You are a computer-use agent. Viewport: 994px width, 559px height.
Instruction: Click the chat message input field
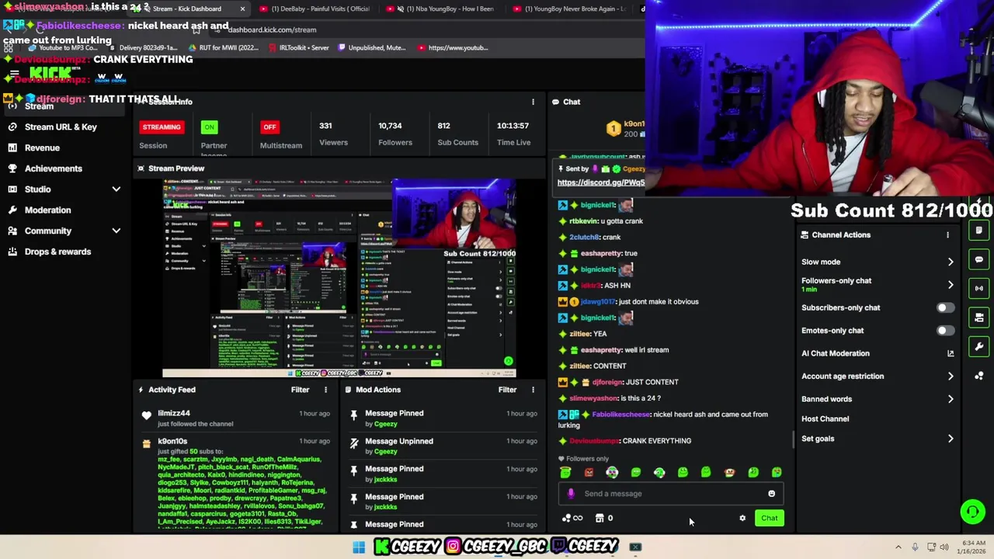671,494
